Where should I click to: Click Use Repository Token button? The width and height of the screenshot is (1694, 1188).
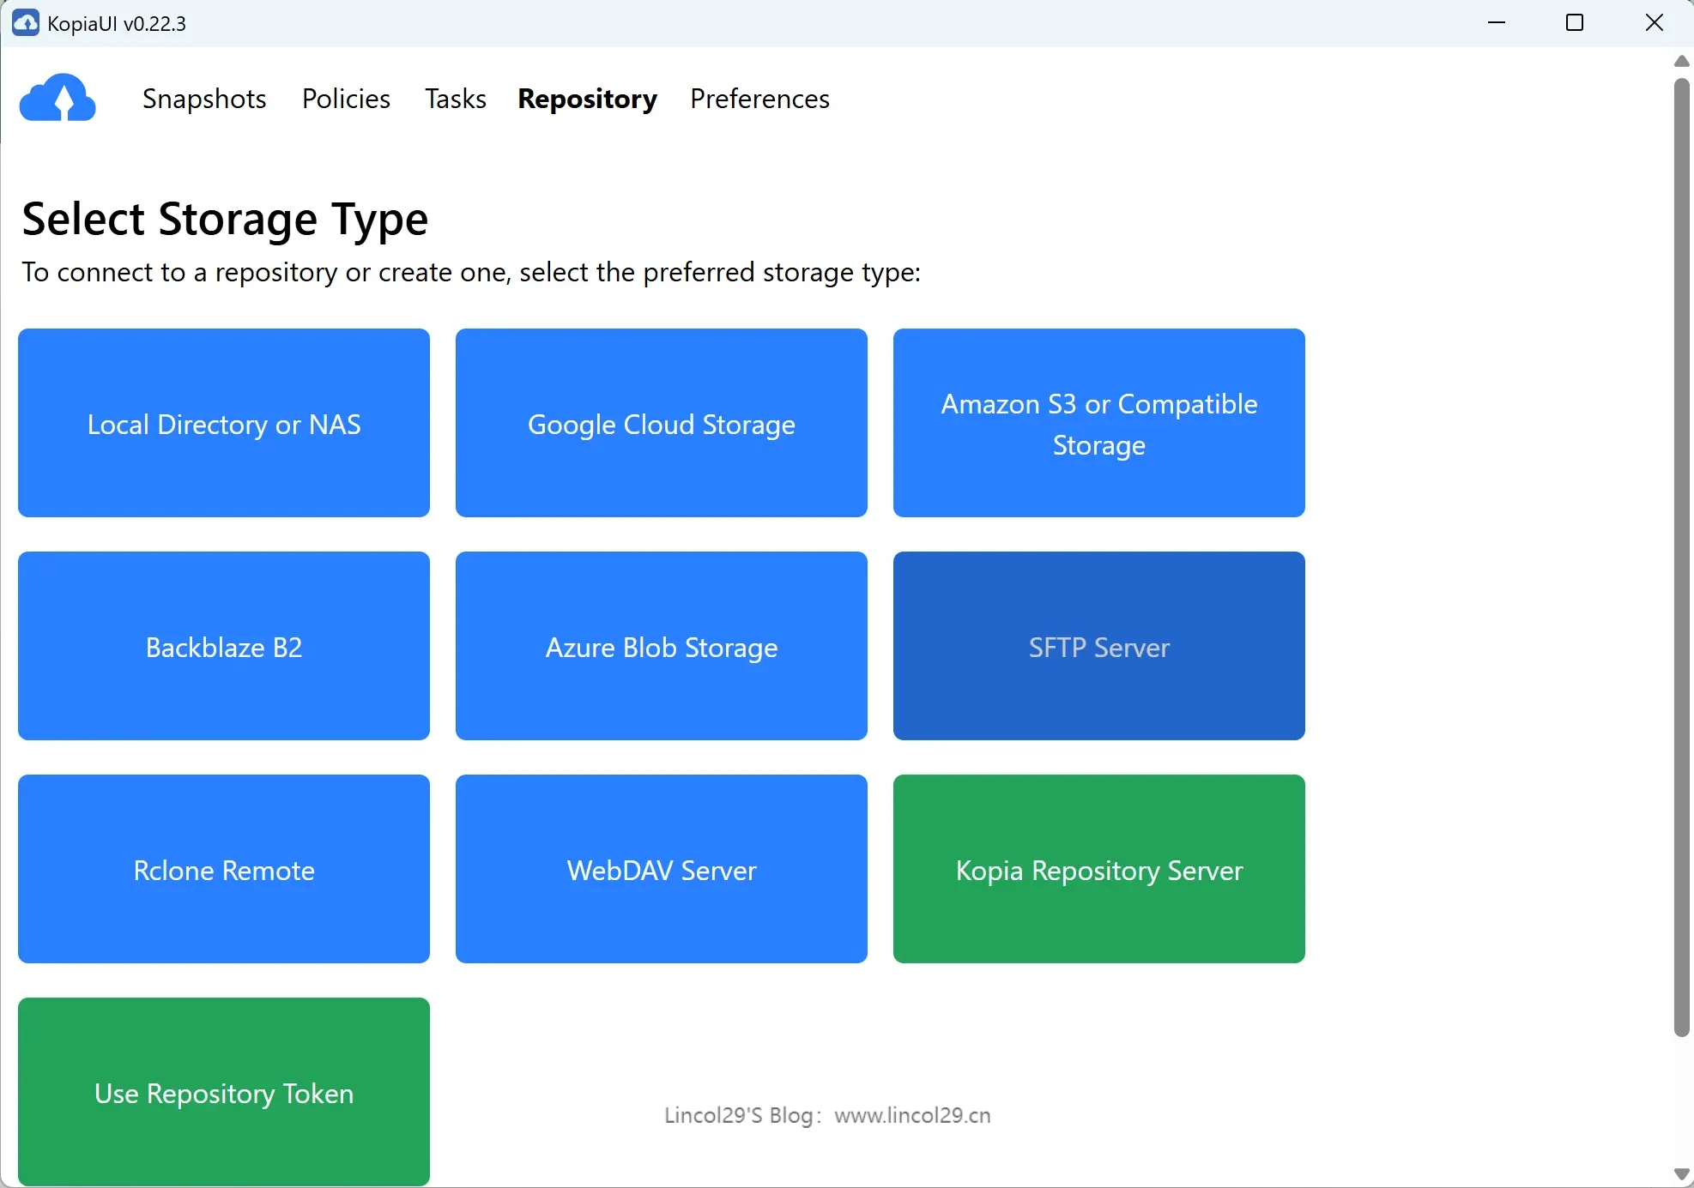point(224,1092)
